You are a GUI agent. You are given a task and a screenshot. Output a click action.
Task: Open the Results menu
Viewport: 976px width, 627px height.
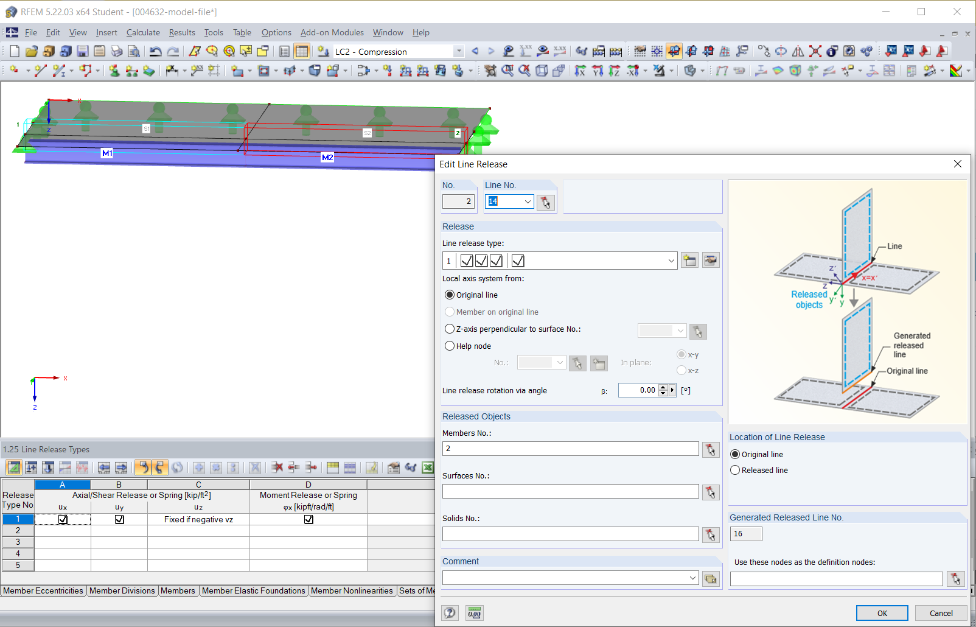tap(182, 32)
